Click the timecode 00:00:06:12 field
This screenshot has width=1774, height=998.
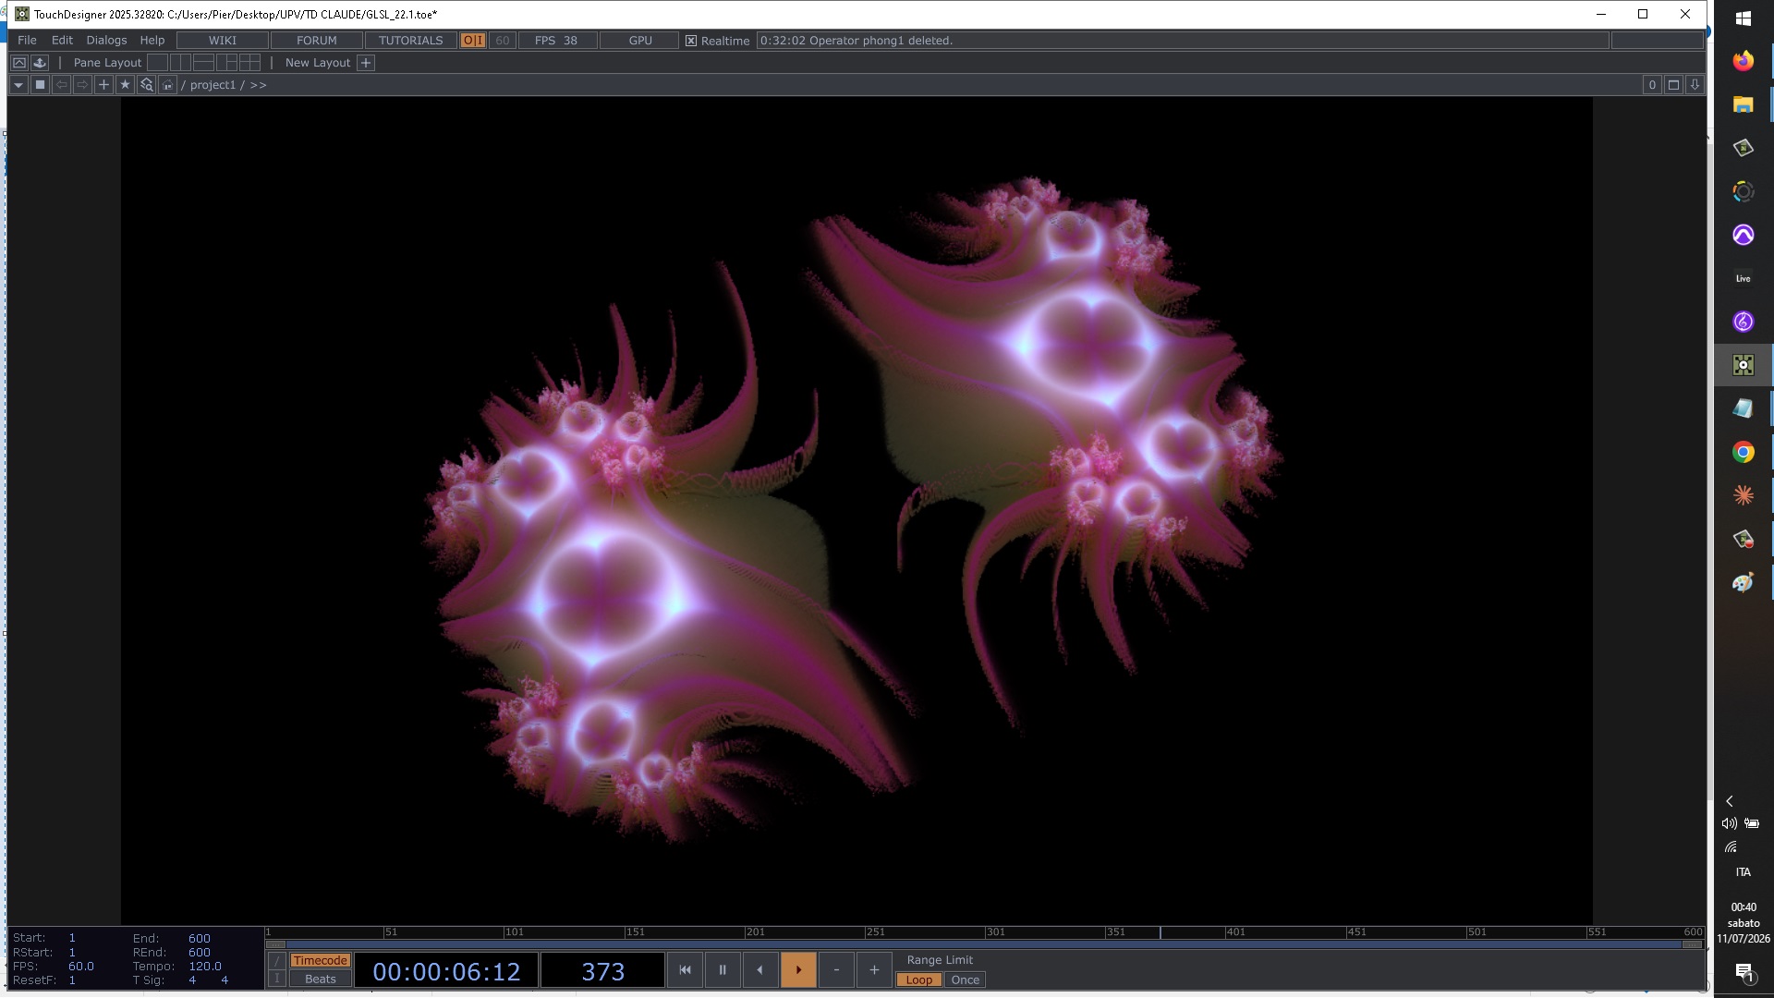coord(446,971)
